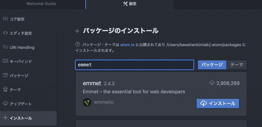The width and height of the screenshot is (262, 127).
Task: Open the パッケージ sidebar section
Action: tap(28, 76)
